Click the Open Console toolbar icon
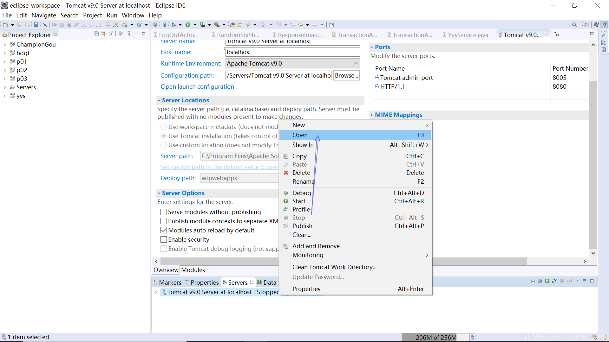The image size is (609, 342). [36, 25]
